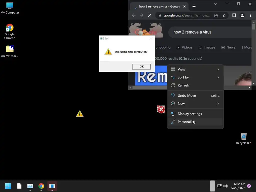Open Chrome's three-dot menu
Viewport: 256px width, 192px height.
click(250, 15)
